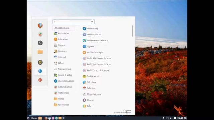The height and width of the screenshot is (120, 214).
Task: Select the Administration category
Action: click(x=63, y=87)
